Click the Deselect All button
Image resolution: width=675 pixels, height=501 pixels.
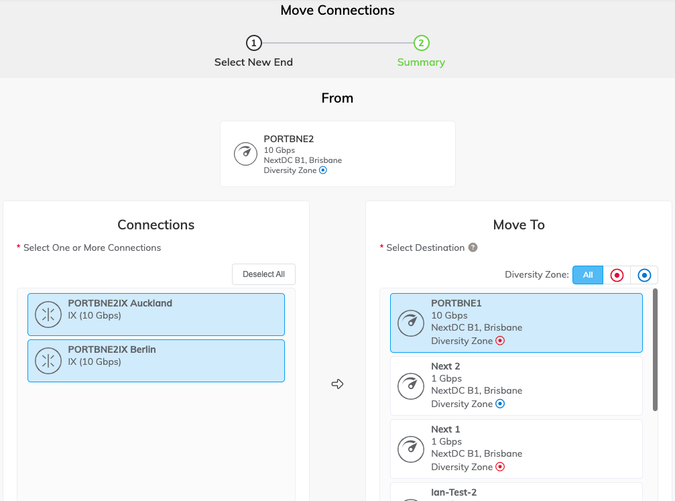coord(263,274)
